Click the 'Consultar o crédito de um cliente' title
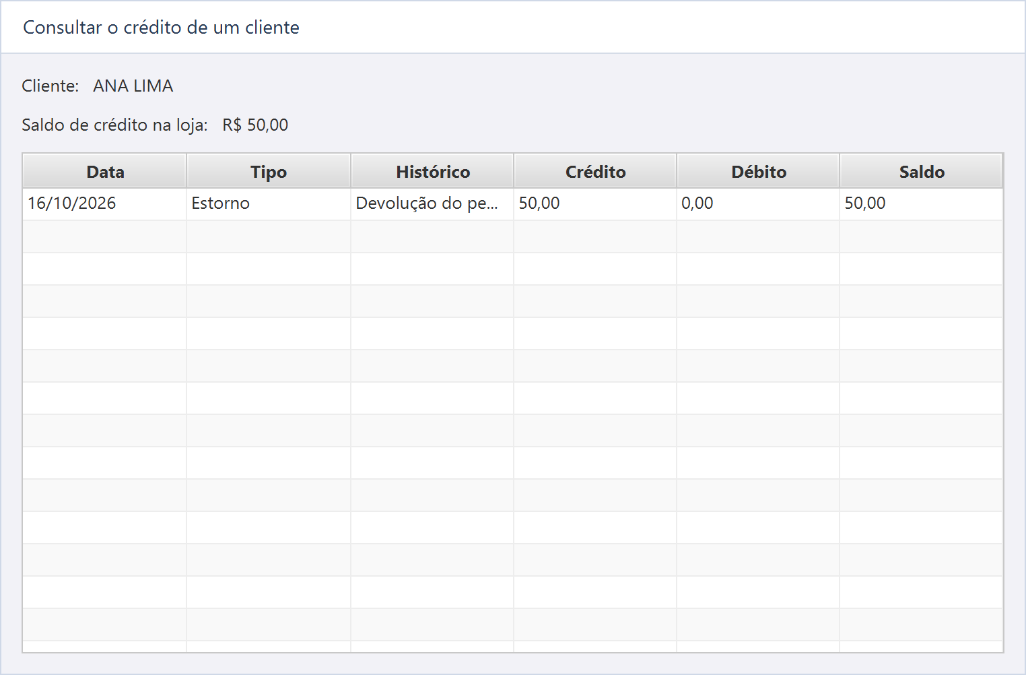Screen dimensions: 1026x675 click(x=161, y=28)
